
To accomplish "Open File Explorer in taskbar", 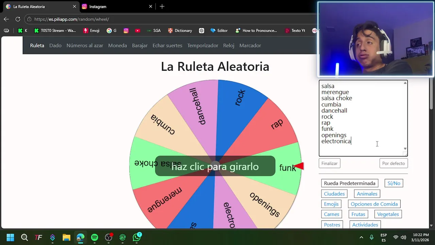I will tap(66, 237).
